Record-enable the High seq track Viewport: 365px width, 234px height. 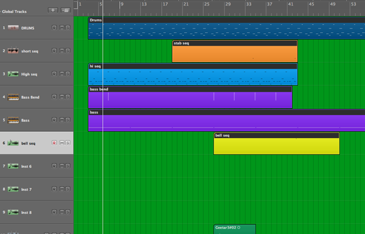click(x=54, y=74)
